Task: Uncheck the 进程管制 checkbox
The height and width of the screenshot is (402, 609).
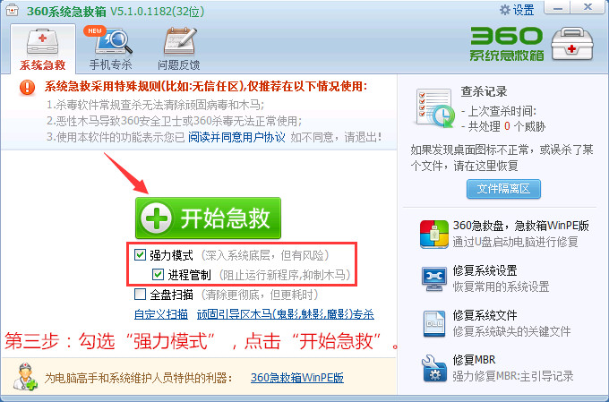Action: (158, 275)
